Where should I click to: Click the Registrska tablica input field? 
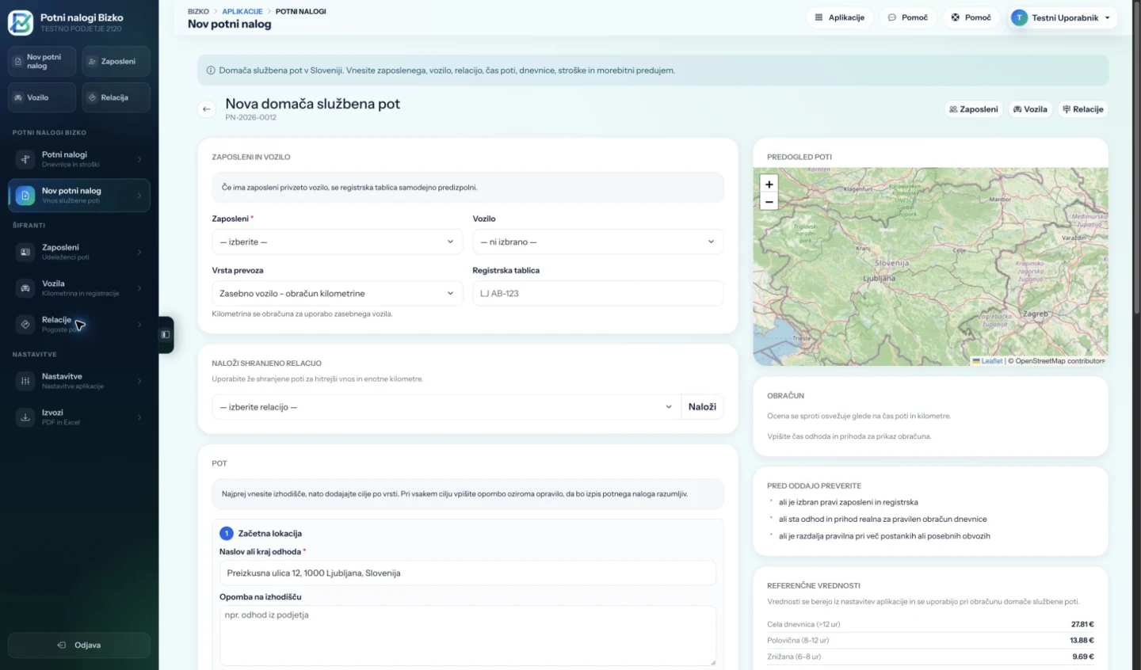[x=597, y=293]
